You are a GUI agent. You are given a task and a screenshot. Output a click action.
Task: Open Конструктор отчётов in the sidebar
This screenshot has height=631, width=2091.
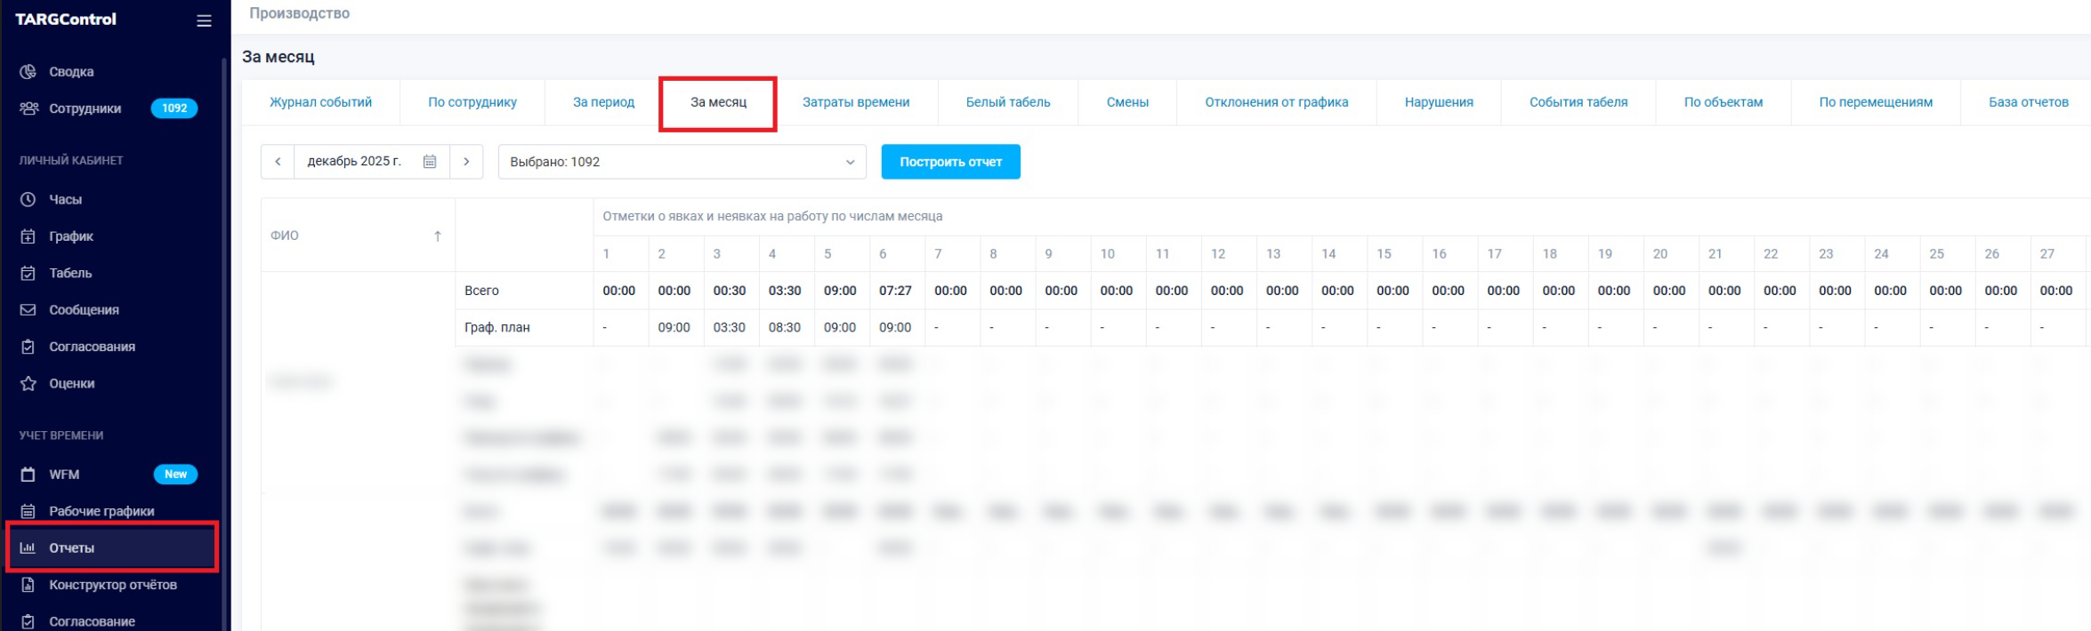tap(112, 585)
